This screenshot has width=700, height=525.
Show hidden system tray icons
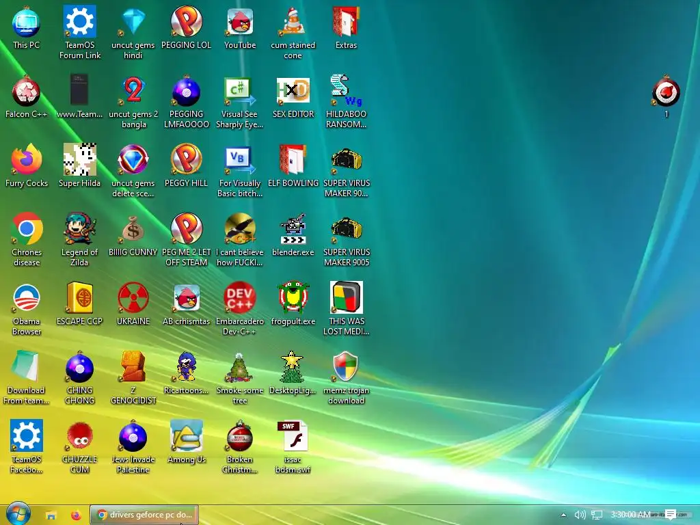563,515
